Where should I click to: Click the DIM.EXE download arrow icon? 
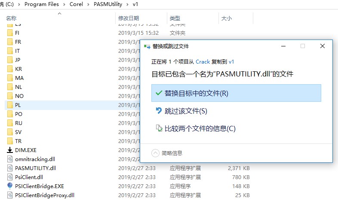[10, 150]
